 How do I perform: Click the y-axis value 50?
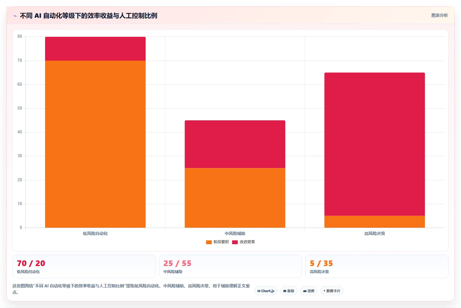click(20, 108)
